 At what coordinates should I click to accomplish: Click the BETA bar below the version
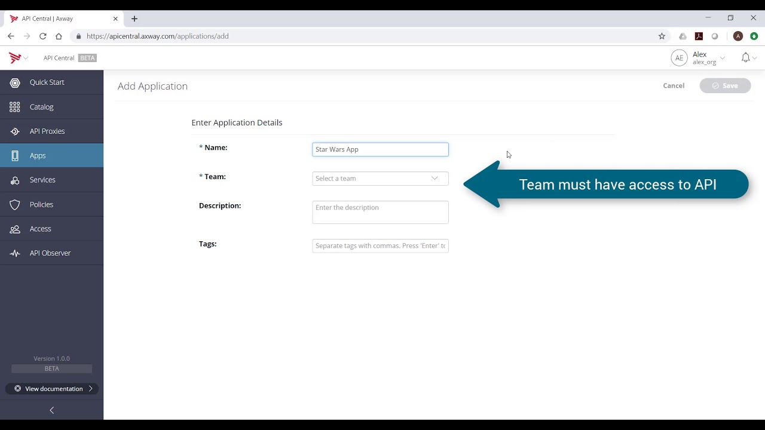51,368
